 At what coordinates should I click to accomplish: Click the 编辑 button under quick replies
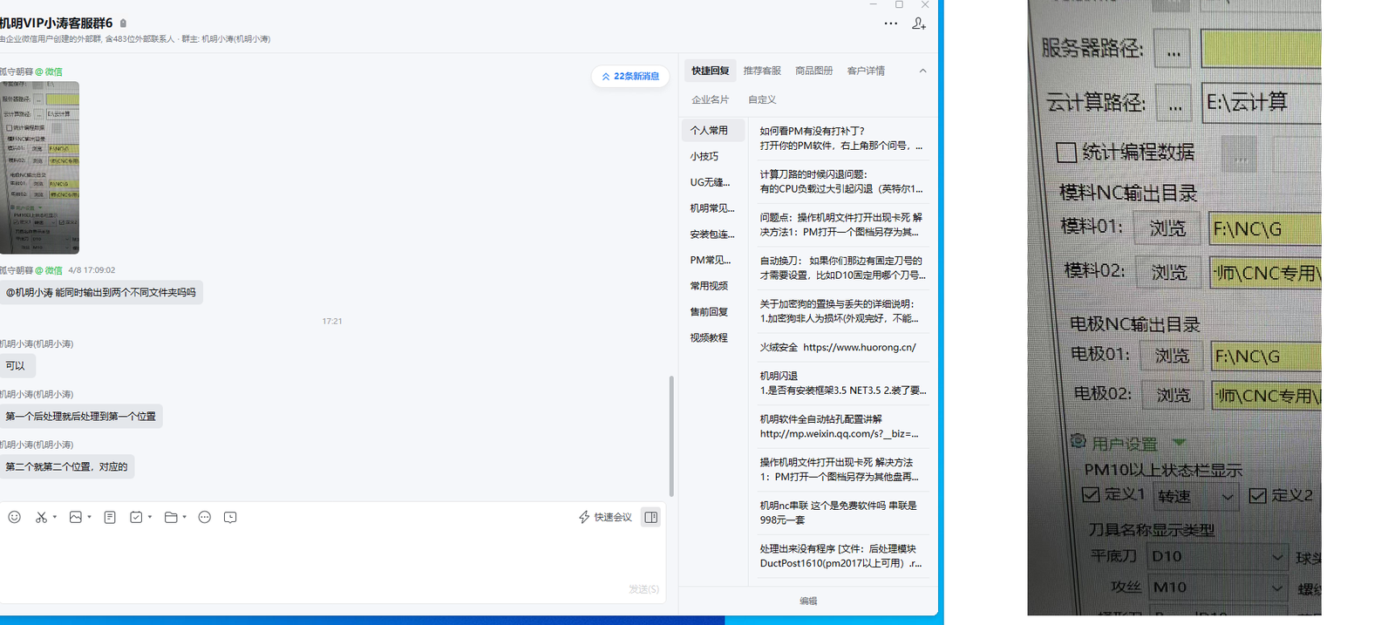[x=808, y=601]
